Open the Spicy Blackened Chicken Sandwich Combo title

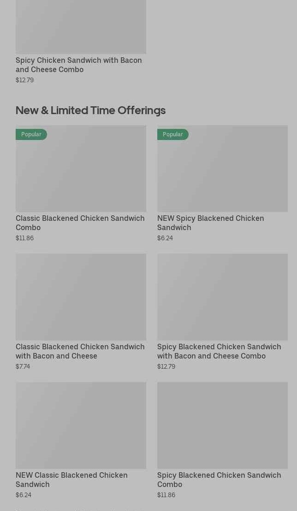pos(219,480)
